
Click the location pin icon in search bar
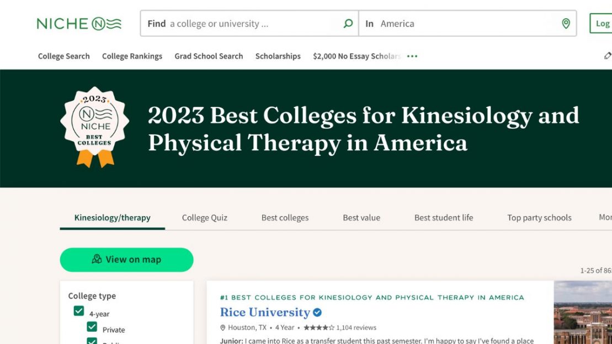[x=566, y=24]
